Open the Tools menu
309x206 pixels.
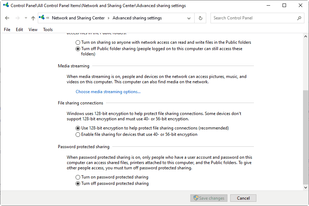tap(48, 30)
